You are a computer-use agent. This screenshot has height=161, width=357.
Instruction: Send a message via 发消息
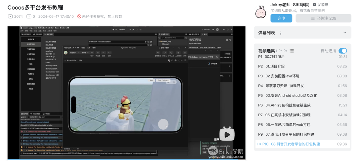coord(320,5)
